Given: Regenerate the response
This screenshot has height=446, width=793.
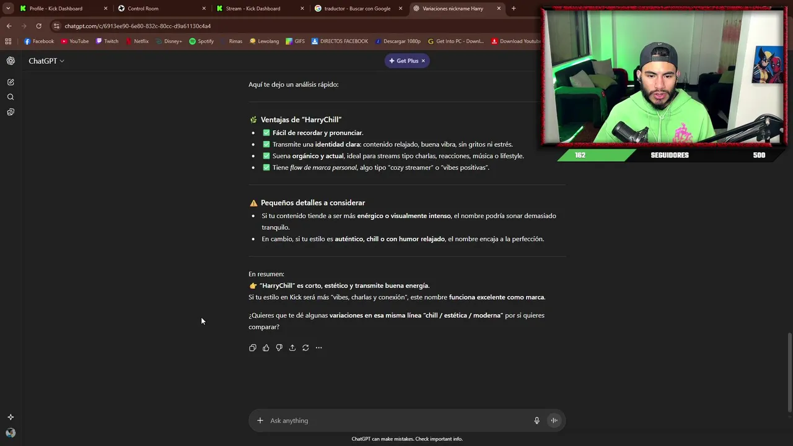Looking at the screenshot, I should 305,348.
